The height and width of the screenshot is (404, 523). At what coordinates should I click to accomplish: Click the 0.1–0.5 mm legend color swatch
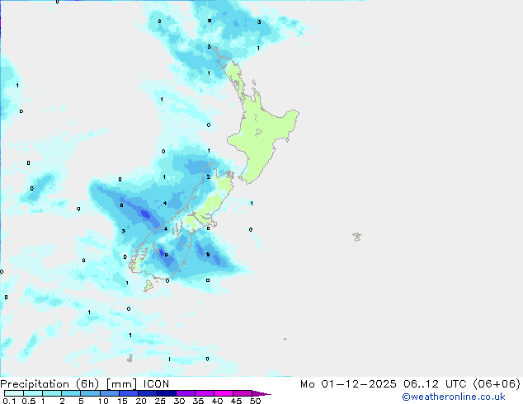pyautogui.click(x=14, y=393)
